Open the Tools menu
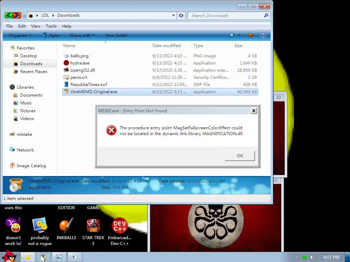 tap(51, 26)
